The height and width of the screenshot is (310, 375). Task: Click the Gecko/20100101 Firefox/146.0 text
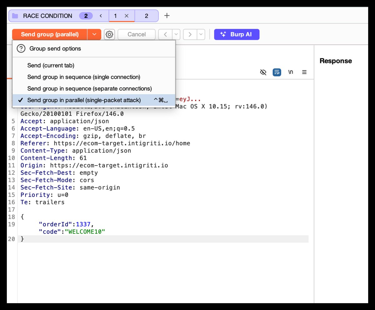(x=72, y=114)
